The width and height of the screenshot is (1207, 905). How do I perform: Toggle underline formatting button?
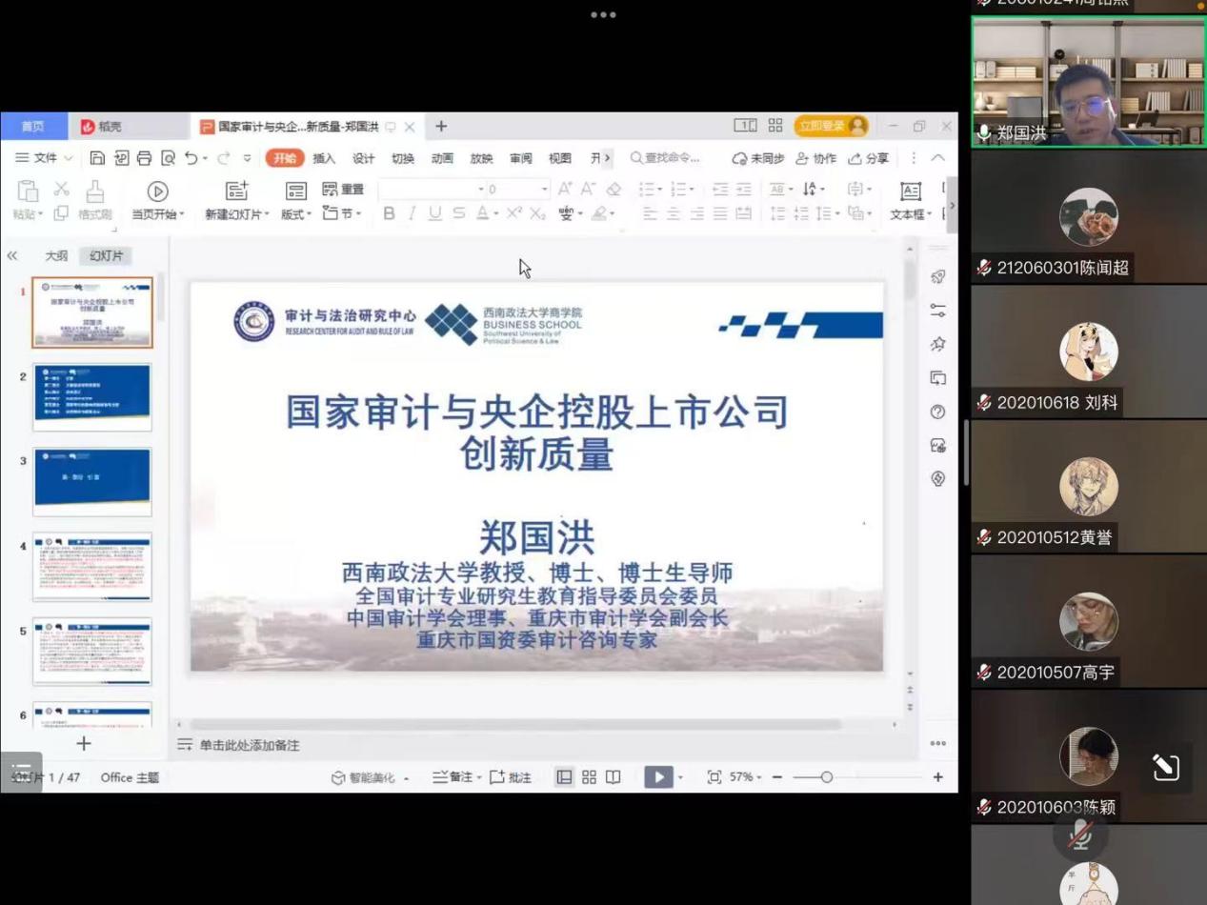[x=435, y=213]
